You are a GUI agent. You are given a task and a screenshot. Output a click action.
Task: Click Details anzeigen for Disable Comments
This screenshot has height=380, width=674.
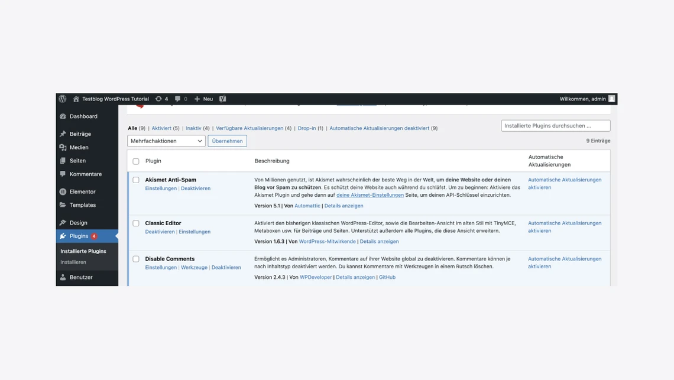pyautogui.click(x=355, y=277)
